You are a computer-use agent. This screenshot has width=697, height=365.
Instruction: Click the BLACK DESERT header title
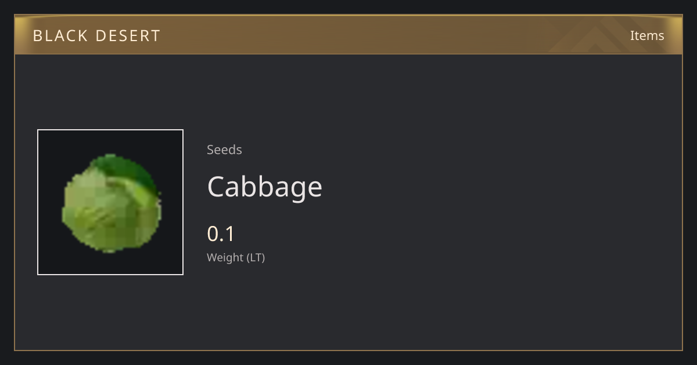tap(96, 35)
